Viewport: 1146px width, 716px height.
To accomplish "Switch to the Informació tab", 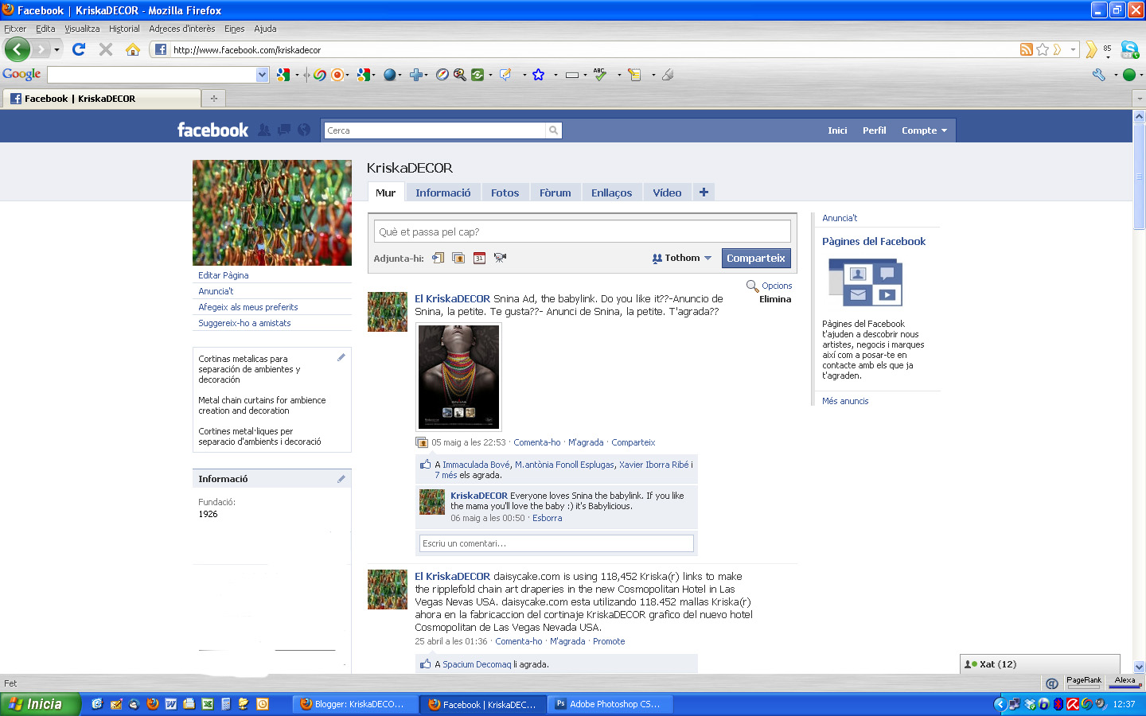I will pos(442,193).
